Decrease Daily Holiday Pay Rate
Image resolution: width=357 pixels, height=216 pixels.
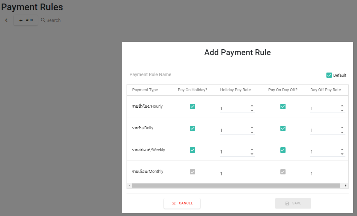point(252,133)
